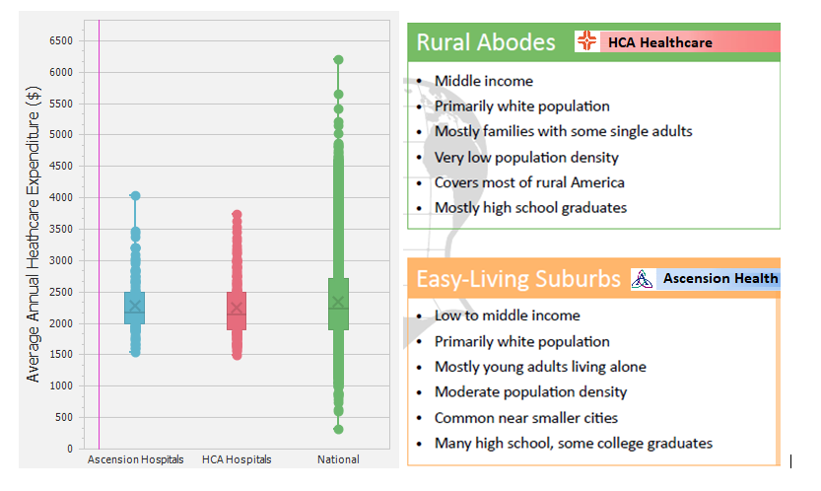
Task: Click the green National box
Action: tap(338, 316)
